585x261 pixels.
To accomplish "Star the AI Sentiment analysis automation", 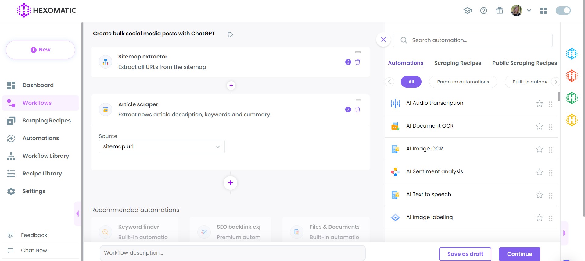I will [x=539, y=172].
